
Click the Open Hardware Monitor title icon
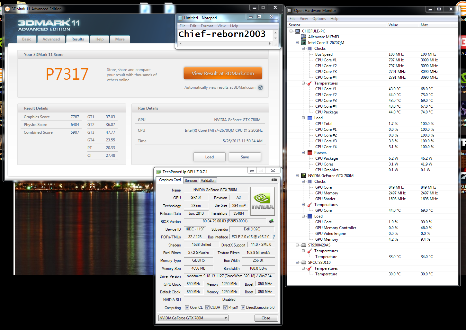pyautogui.click(x=290, y=11)
